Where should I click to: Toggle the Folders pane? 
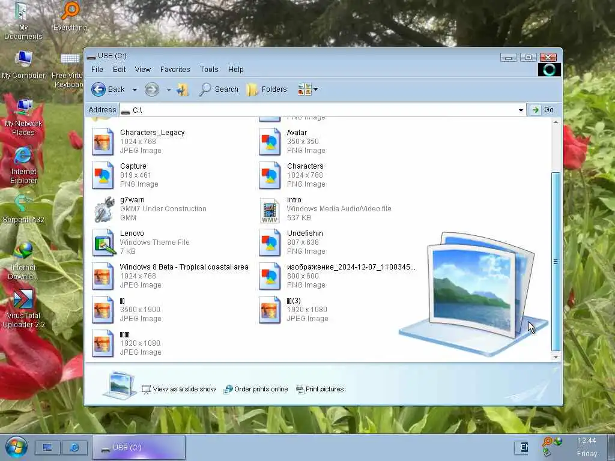click(x=266, y=89)
